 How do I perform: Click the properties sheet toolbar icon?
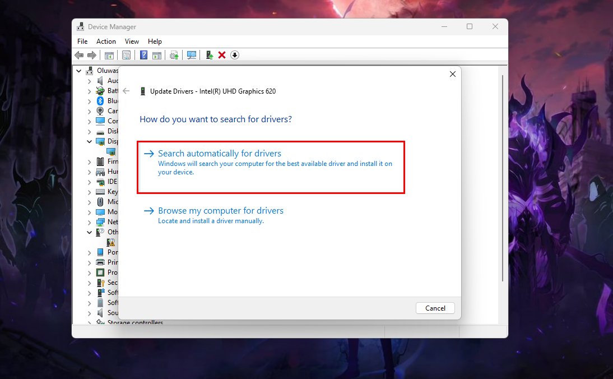coord(126,55)
